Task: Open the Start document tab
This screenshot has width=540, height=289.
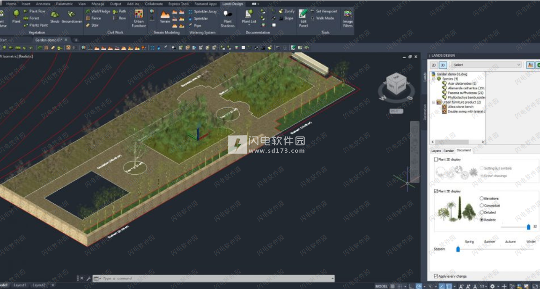Action: click(x=3, y=40)
